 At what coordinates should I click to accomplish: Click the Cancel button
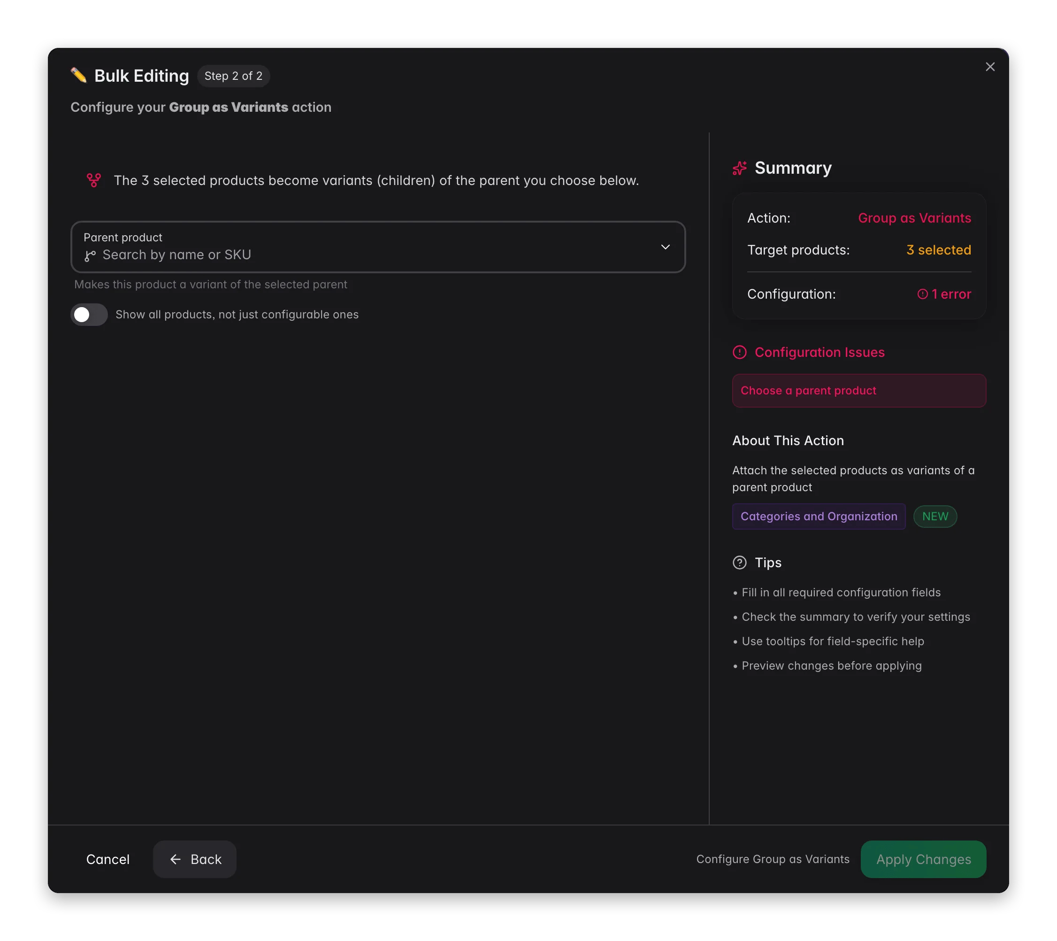click(107, 859)
